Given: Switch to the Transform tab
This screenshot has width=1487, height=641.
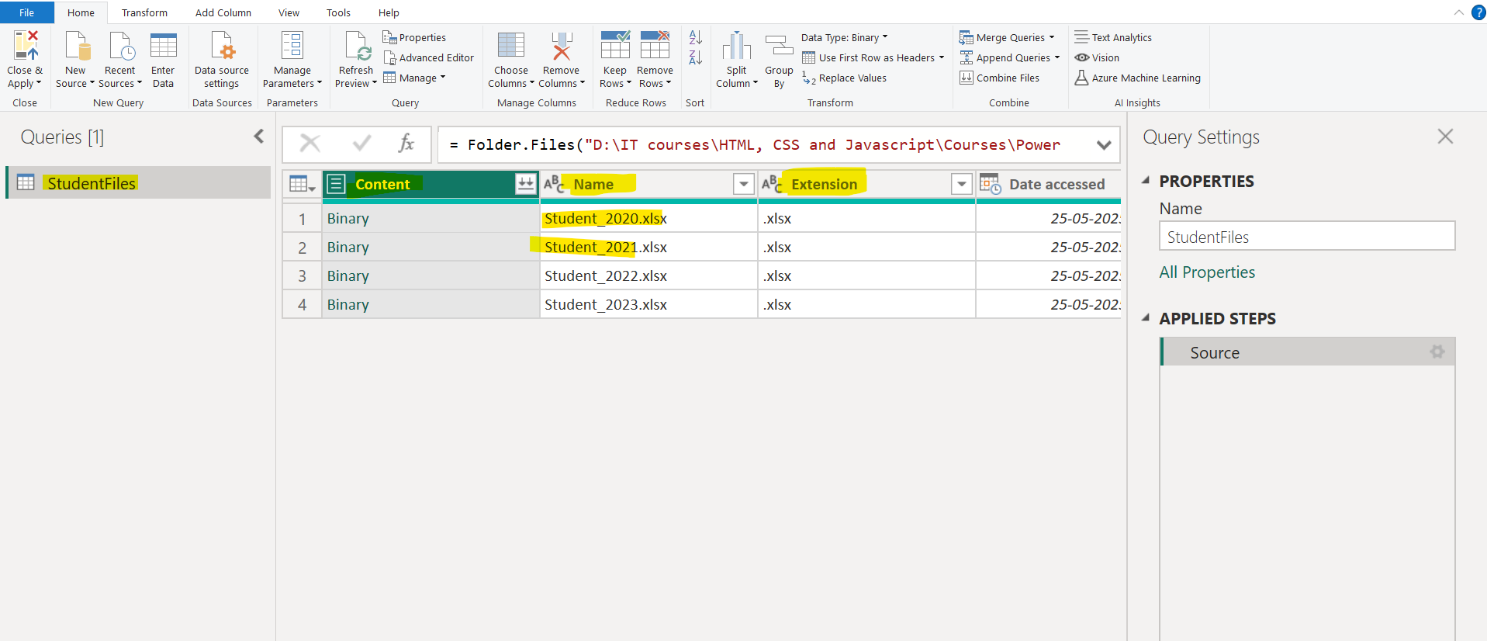Looking at the screenshot, I should (x=144, y=12).
